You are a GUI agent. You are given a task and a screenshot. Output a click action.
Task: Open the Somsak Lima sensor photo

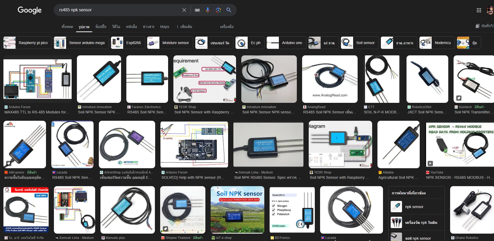[268, 144]
